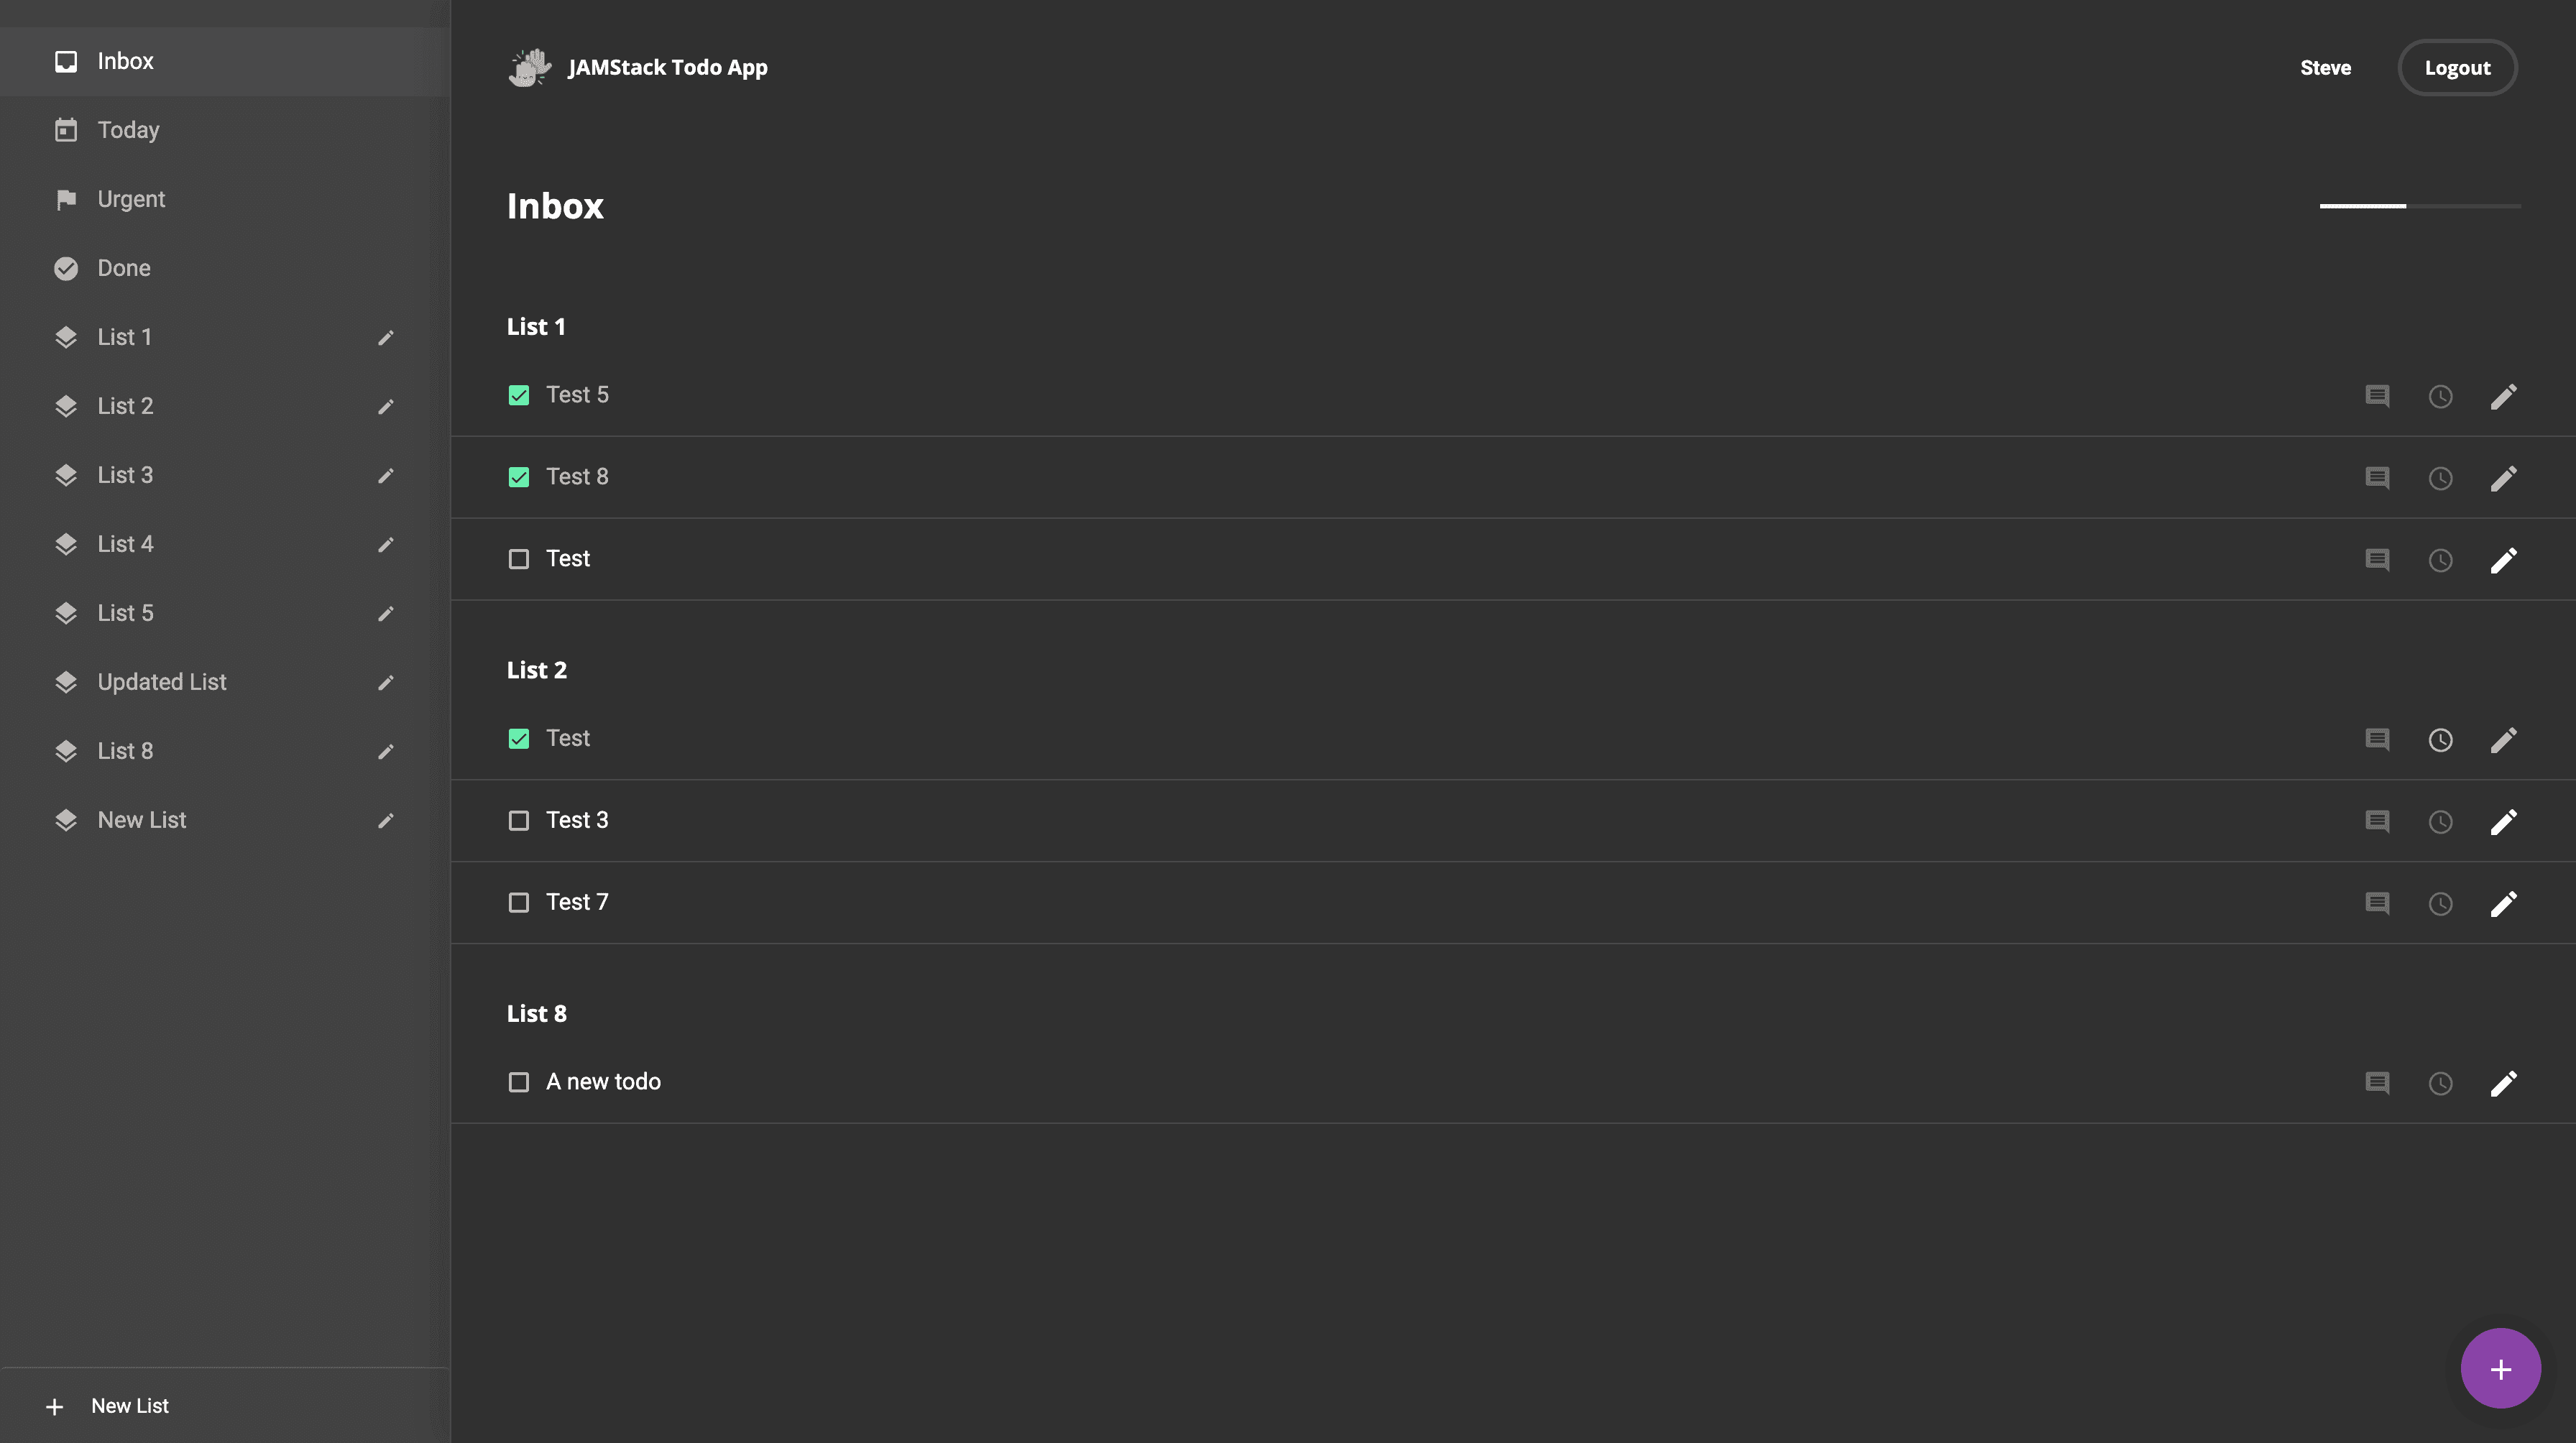This screenshot has height=1443, width=2576.
Task: Edit the Test 3 todo
Action: pyautogui.click(x=2503, y=822)
